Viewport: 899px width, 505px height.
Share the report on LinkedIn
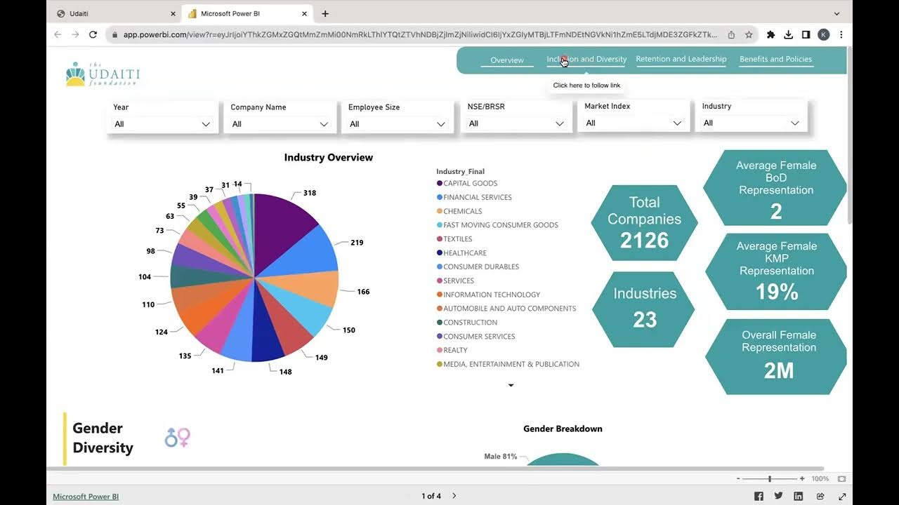point(799,496)
